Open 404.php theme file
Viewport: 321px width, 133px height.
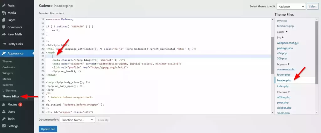pyautogui.click(x=282, y=53)
